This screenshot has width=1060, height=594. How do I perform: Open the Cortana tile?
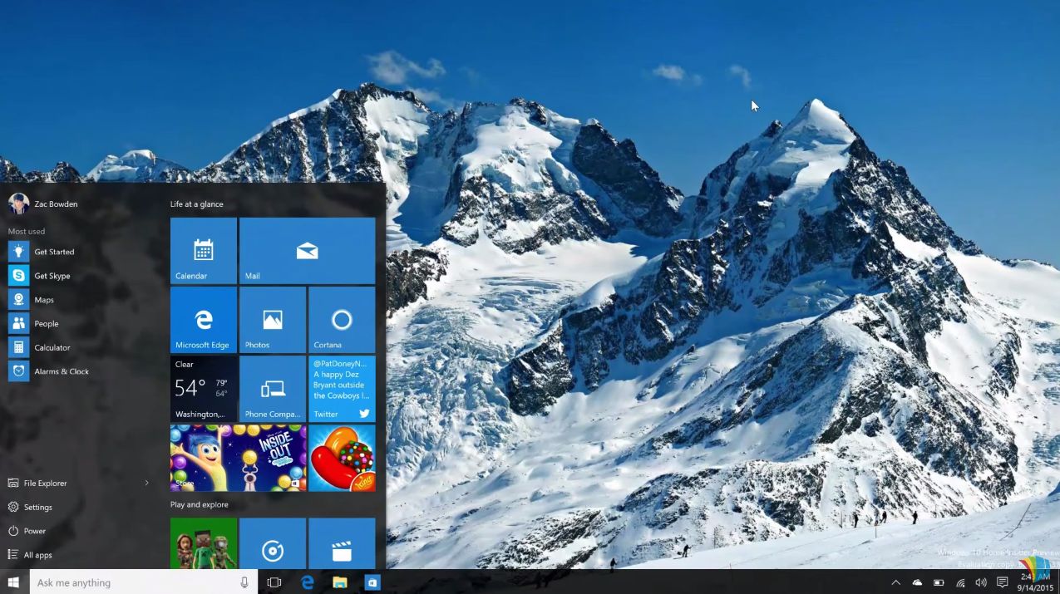pos(342,320)
